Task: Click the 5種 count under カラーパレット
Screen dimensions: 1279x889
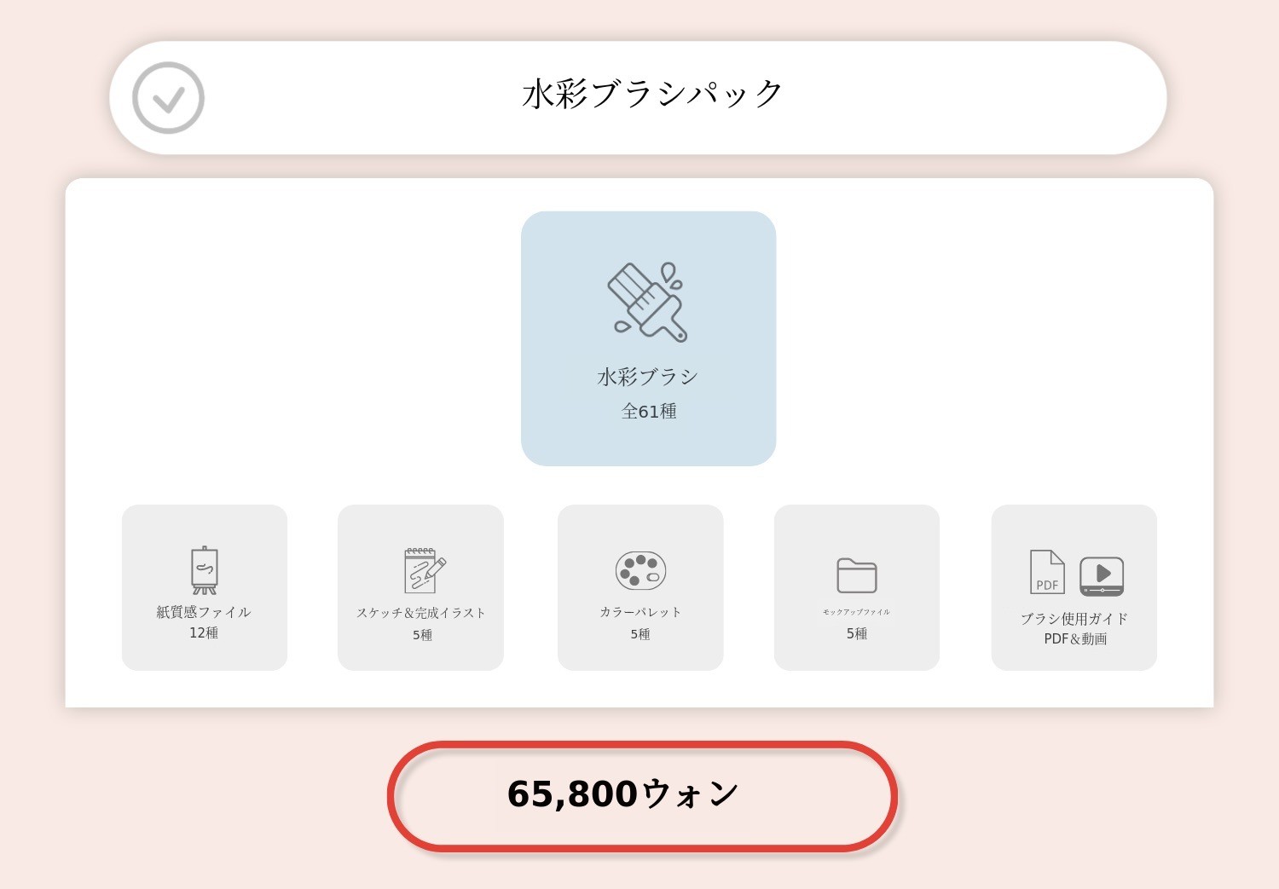Action: 640,634
